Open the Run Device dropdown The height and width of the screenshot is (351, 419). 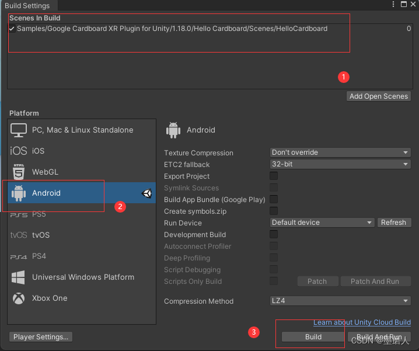322,223
